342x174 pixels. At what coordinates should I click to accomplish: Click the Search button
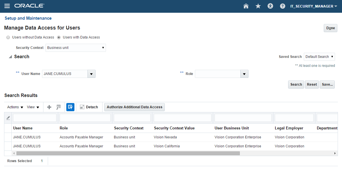[x=296, y=85]
